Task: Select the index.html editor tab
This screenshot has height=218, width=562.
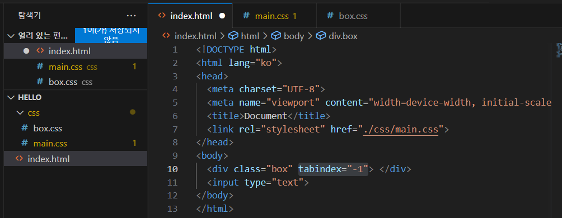Action: 190,16
